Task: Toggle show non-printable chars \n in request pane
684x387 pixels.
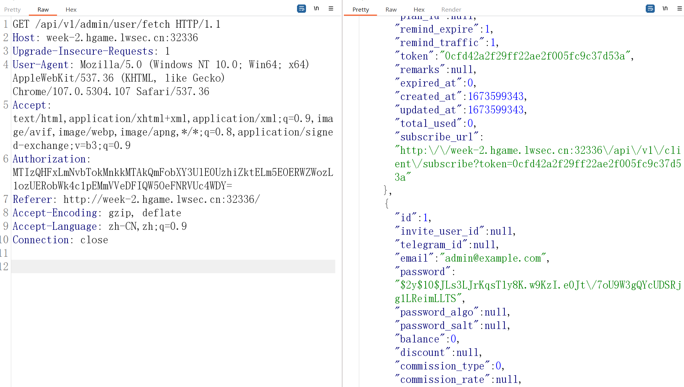Action: pyautogui.click(x=316, y=9)
